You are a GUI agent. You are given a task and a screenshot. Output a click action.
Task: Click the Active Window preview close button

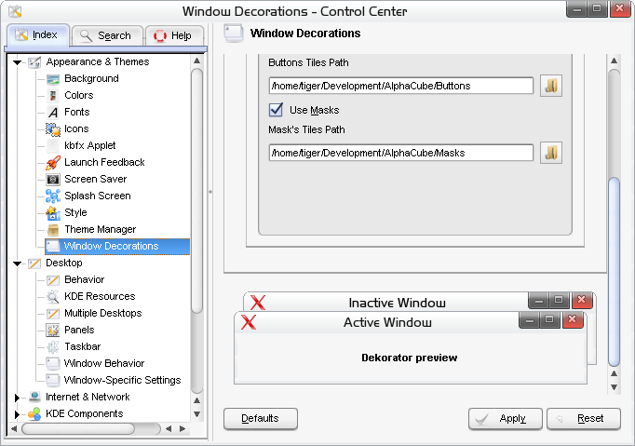coord(573,320)
